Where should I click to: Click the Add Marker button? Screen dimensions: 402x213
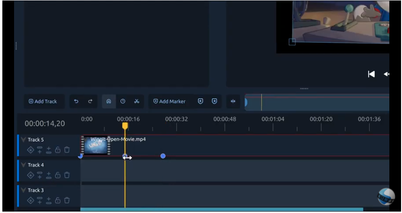pyautogui.click(x=169, y=101)
